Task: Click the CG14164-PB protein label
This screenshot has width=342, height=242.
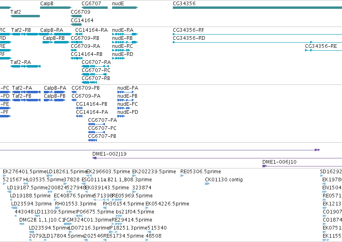Action: point(92,104)
